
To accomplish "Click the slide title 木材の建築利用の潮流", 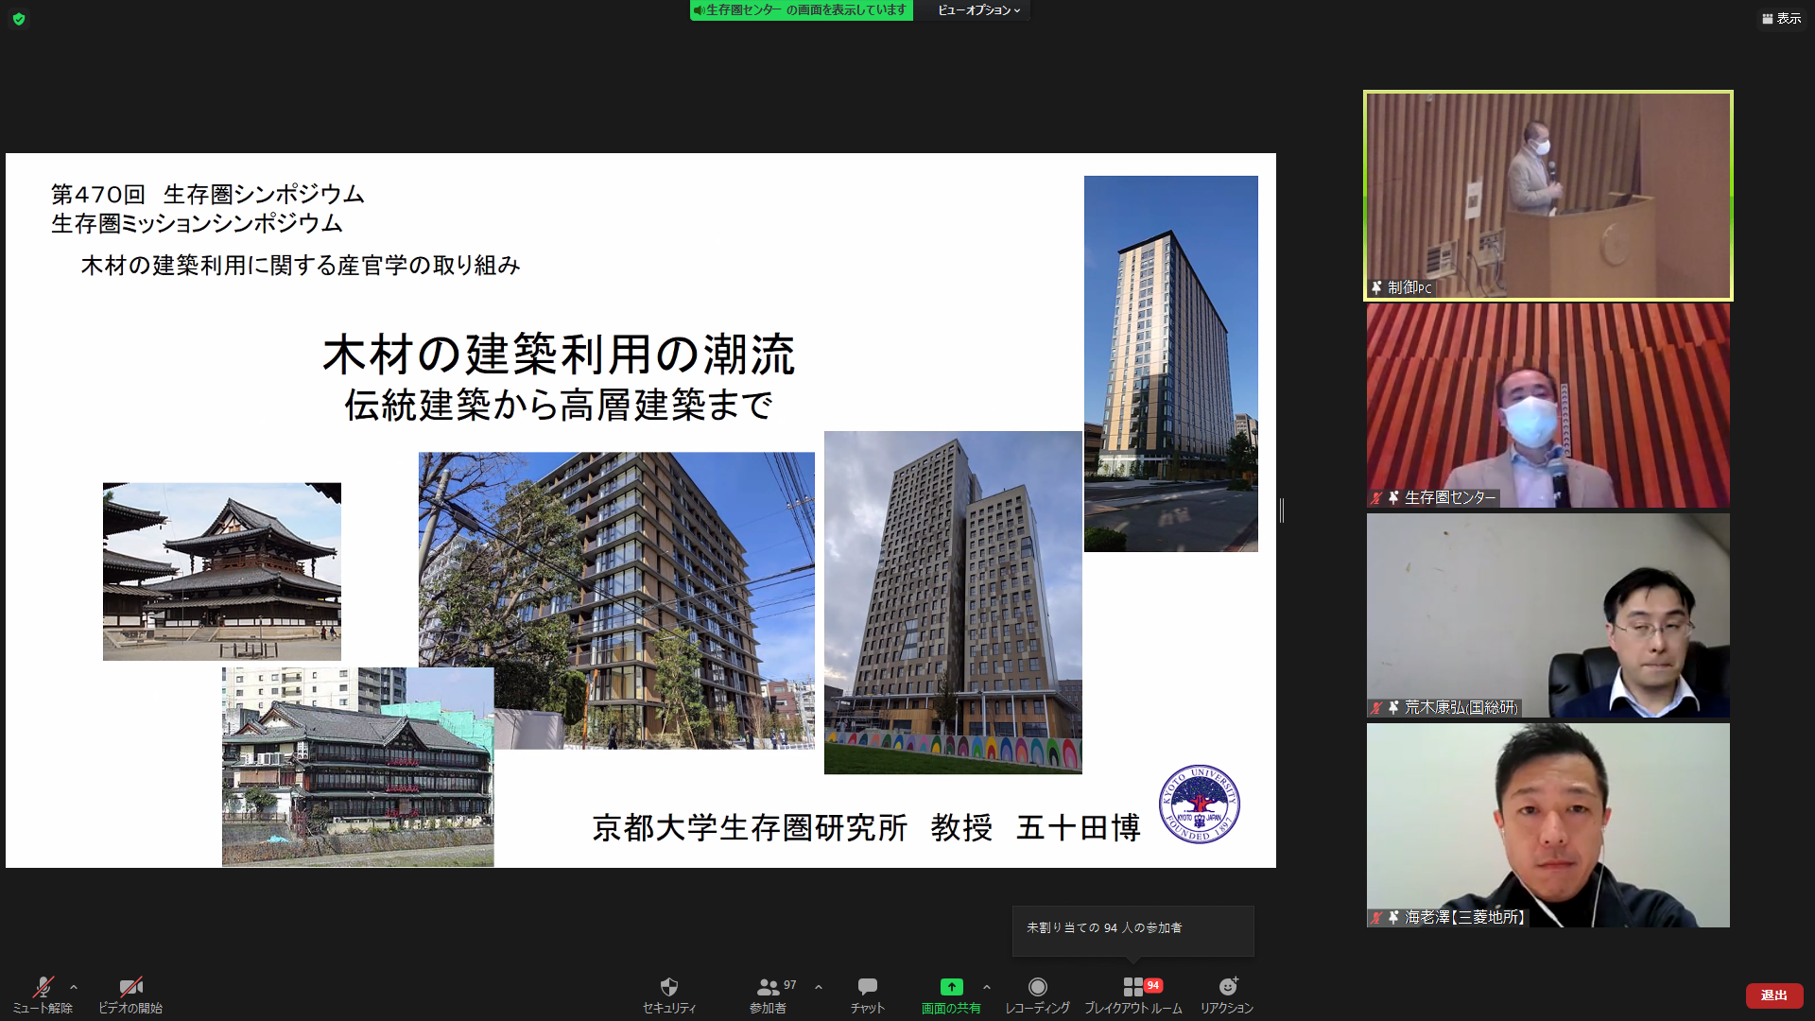I will pos(559,355).
